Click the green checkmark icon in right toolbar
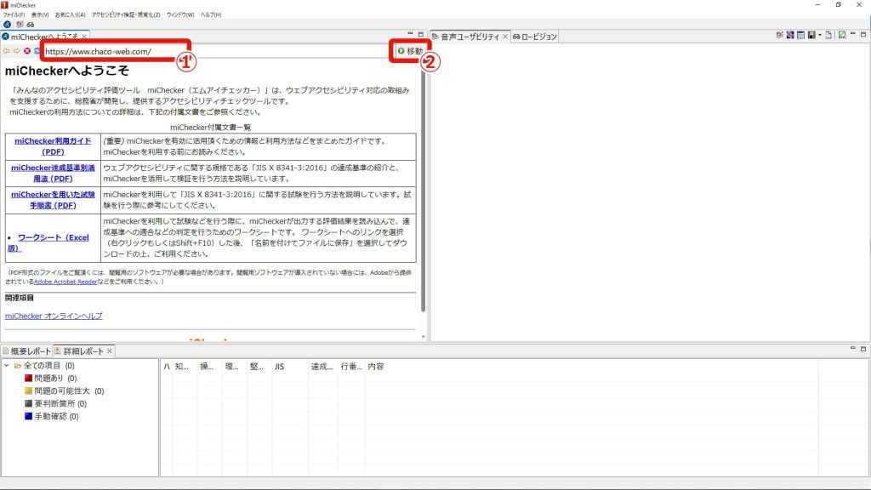 [842, 35]
